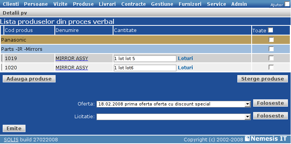Viewport: 291px width, 144px height.
Task: Enable the Ajutor checkbox
Action: [x=287, y=4]
